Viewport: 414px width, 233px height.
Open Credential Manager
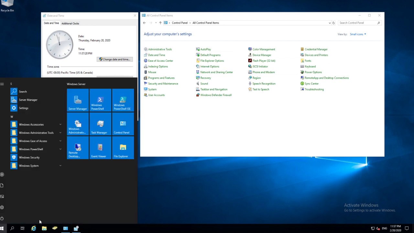314,49
